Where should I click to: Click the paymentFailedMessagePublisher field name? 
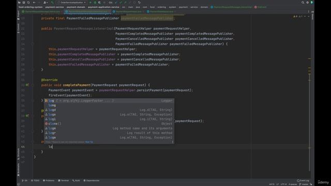tap(147, 19)
